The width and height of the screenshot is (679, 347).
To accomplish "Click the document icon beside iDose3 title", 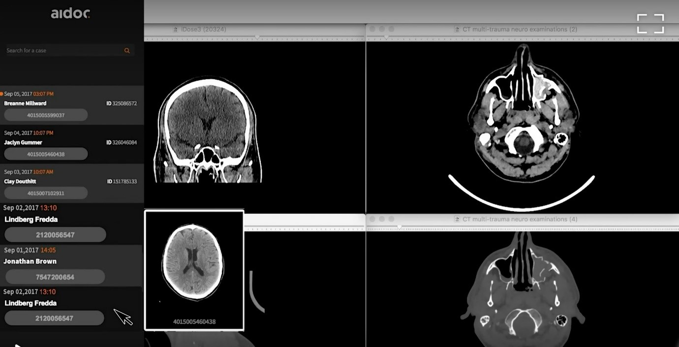I will (175, 30).
